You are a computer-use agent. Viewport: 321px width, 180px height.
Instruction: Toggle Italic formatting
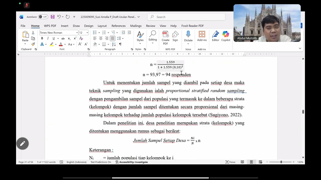click(x=48, y=38)
